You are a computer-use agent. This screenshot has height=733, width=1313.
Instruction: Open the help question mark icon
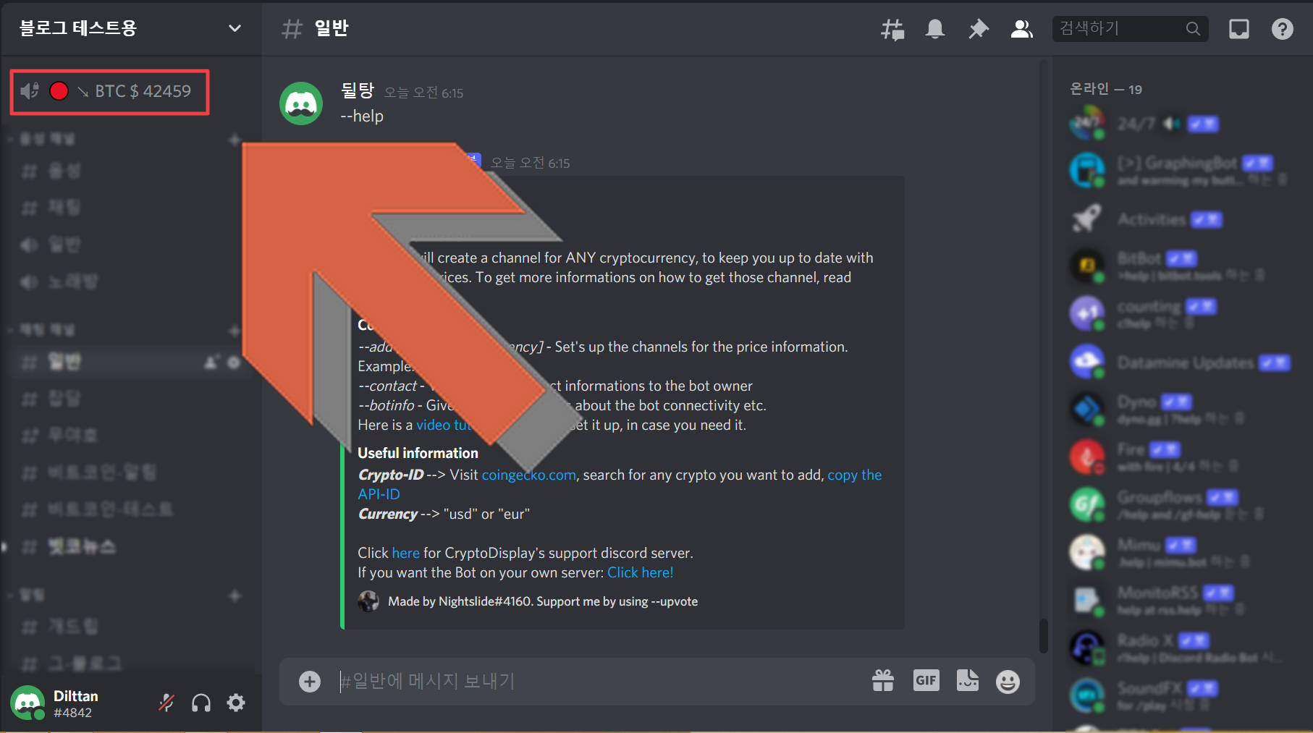tap(1283, 29)
